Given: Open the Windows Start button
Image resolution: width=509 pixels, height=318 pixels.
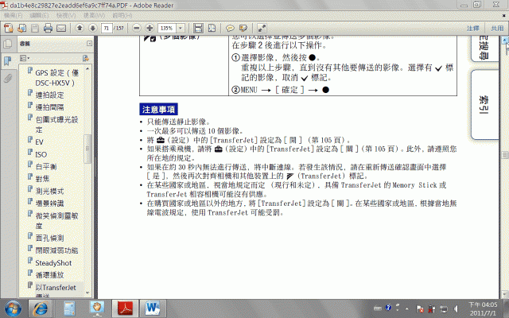Looking at the screenshot, I should click(13, 308).
